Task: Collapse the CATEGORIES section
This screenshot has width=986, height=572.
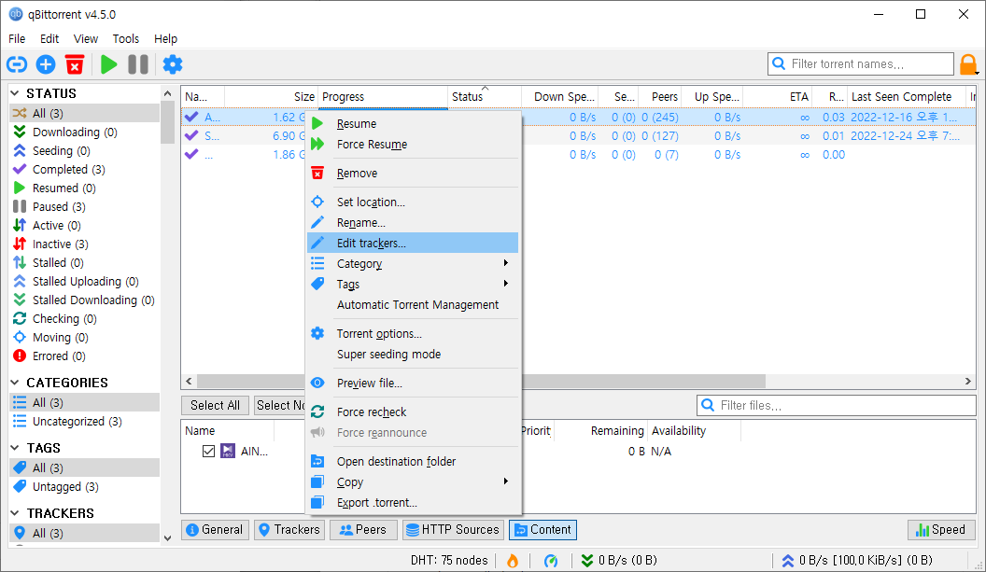Action: click(15, 383)
